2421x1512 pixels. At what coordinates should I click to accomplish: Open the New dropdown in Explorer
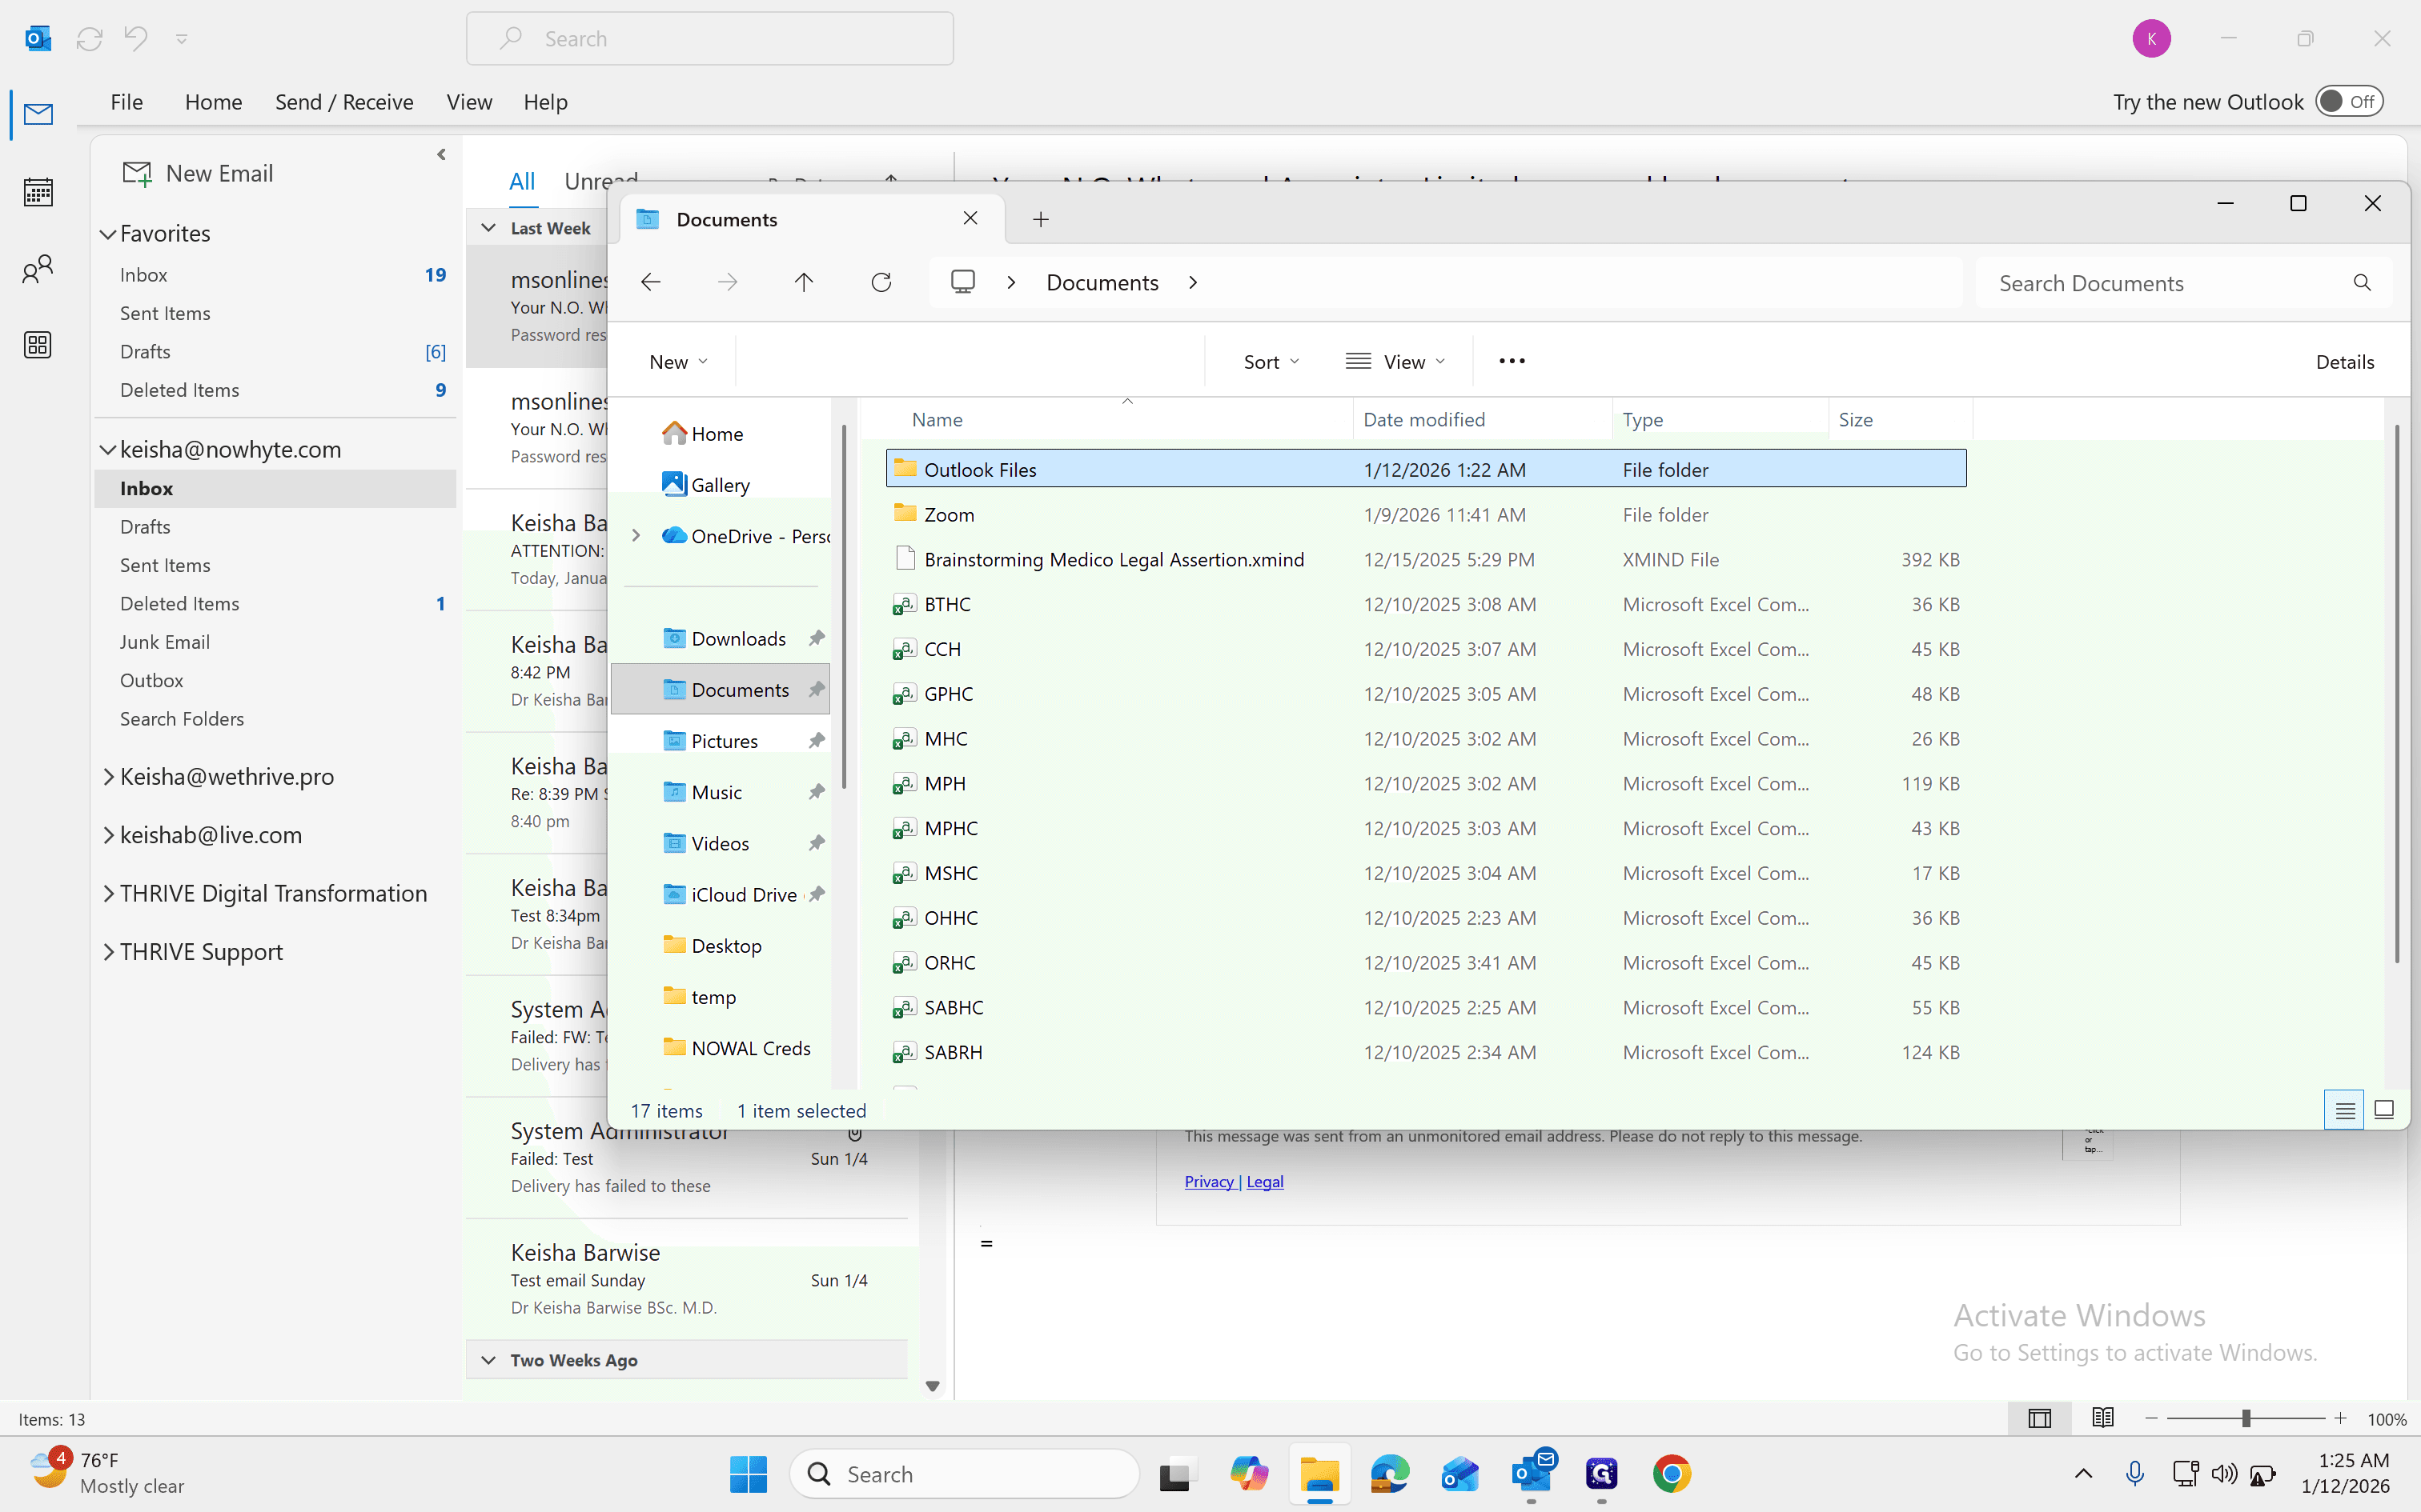tap(678, 362)
